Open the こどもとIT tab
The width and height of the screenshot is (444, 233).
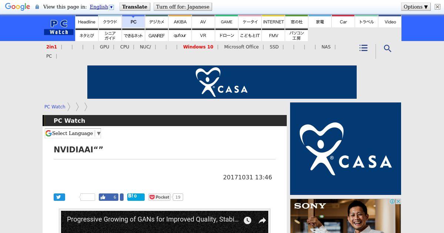250,35
